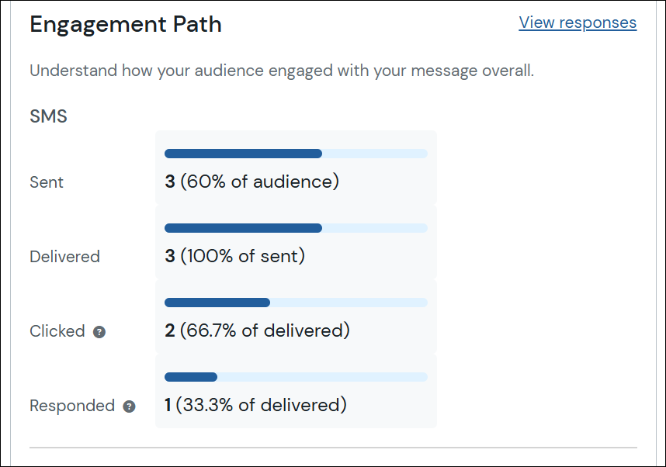Click the Sent row label
The height and width of the screenshot is (467, 666).
coord(46,182)
